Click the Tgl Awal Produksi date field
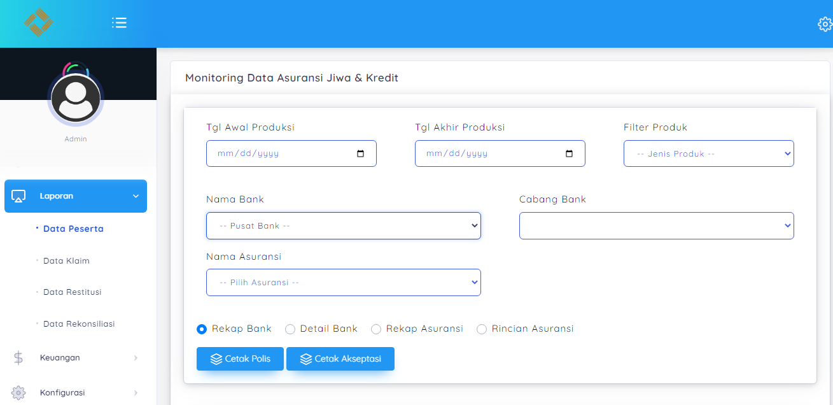 tap(280, 153)
